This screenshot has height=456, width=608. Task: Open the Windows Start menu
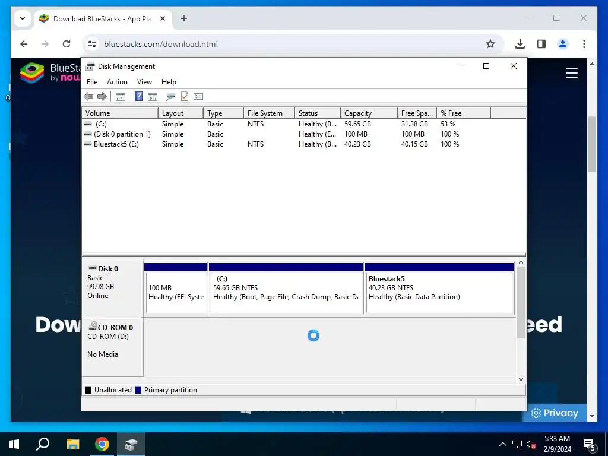pos(14,444)
